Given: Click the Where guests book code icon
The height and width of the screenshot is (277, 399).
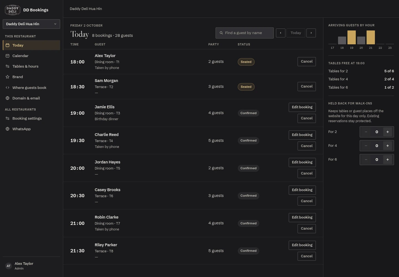Looking at the screenshot, I should coord(7,88).
